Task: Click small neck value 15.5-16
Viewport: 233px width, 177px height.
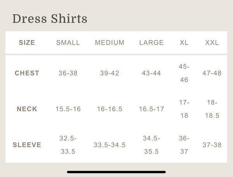Action: coord(68,109)
